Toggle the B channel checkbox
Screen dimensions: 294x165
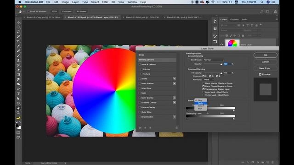(x=217, y=76)
